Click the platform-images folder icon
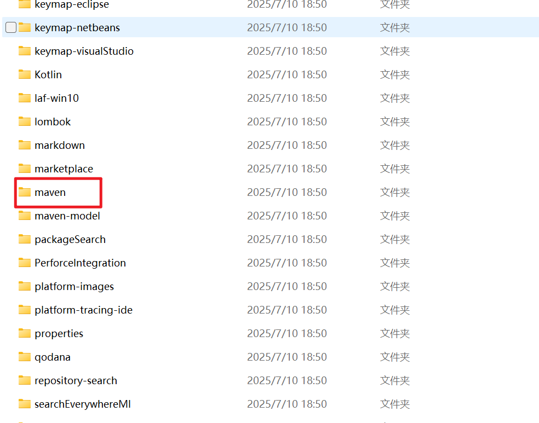Viewport: 539px width, 423px height. 25,286
